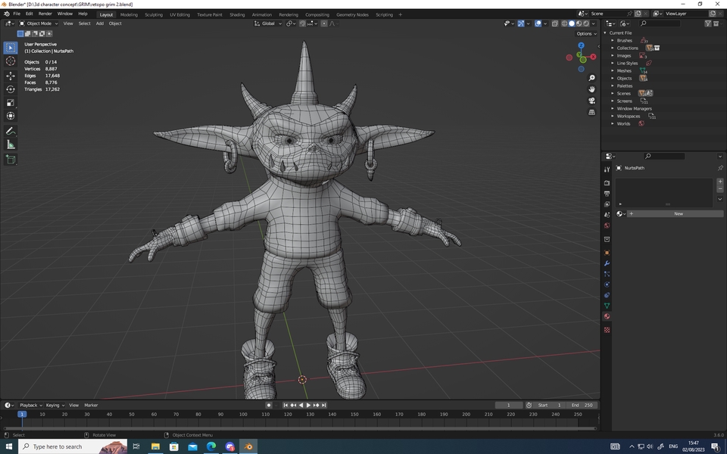Select the Cursor tool
The width and height of the screenshot is (727, 454).
pos(11,61)
